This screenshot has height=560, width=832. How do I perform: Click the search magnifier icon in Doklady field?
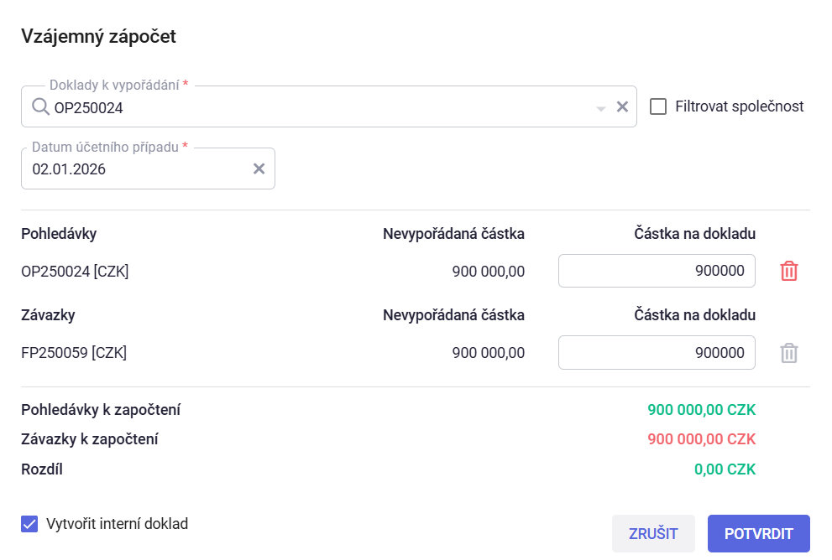click(40, 106)
